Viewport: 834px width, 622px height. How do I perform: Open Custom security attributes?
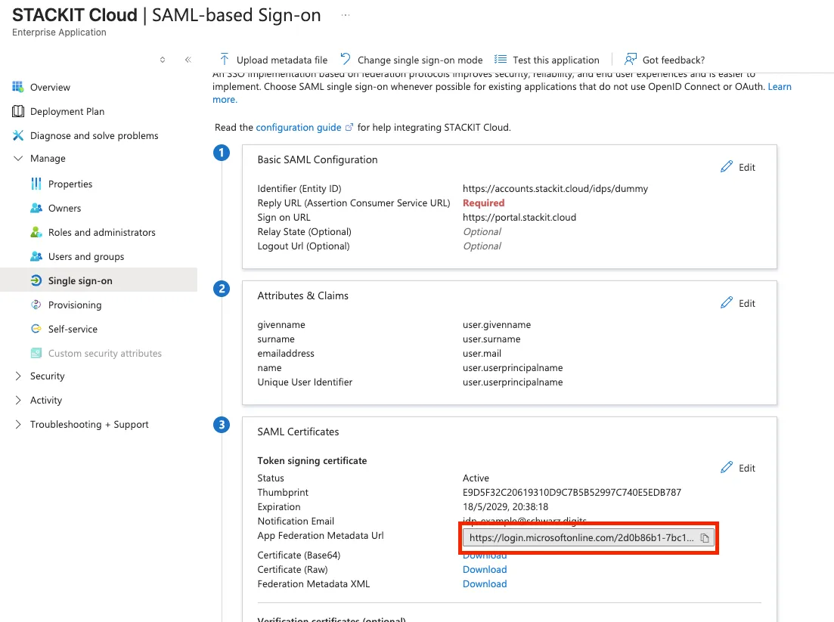click(105, 354)
